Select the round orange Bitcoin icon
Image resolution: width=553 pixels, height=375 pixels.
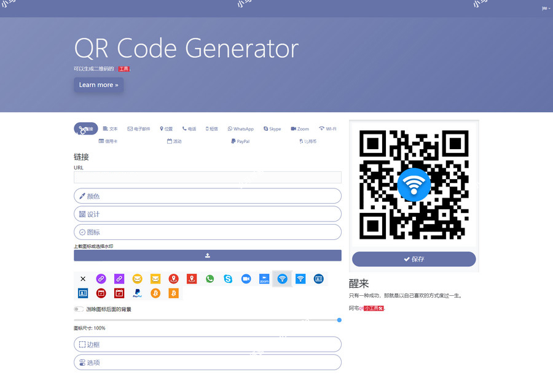(x=155, y=293)
